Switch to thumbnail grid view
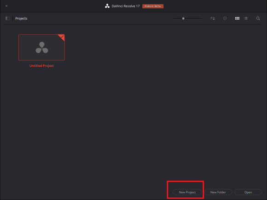 point(237,18)
